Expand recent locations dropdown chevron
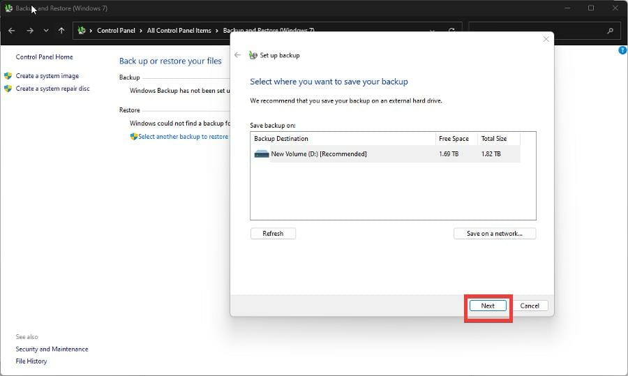 [46, 31]
